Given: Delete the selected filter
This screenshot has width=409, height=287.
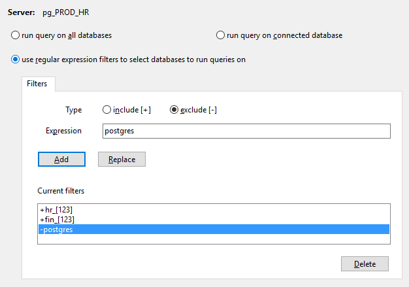Looking at the screenshot, I should 365,264.
